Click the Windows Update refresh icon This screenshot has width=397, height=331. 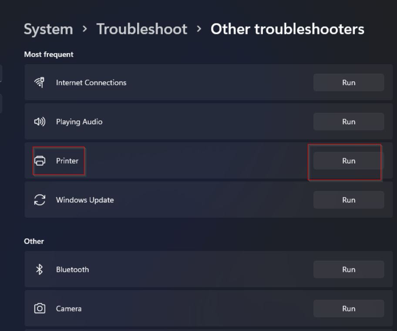tap(40, 200)
